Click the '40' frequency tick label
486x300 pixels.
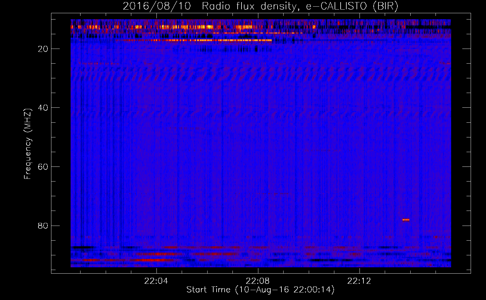[43, 108]
